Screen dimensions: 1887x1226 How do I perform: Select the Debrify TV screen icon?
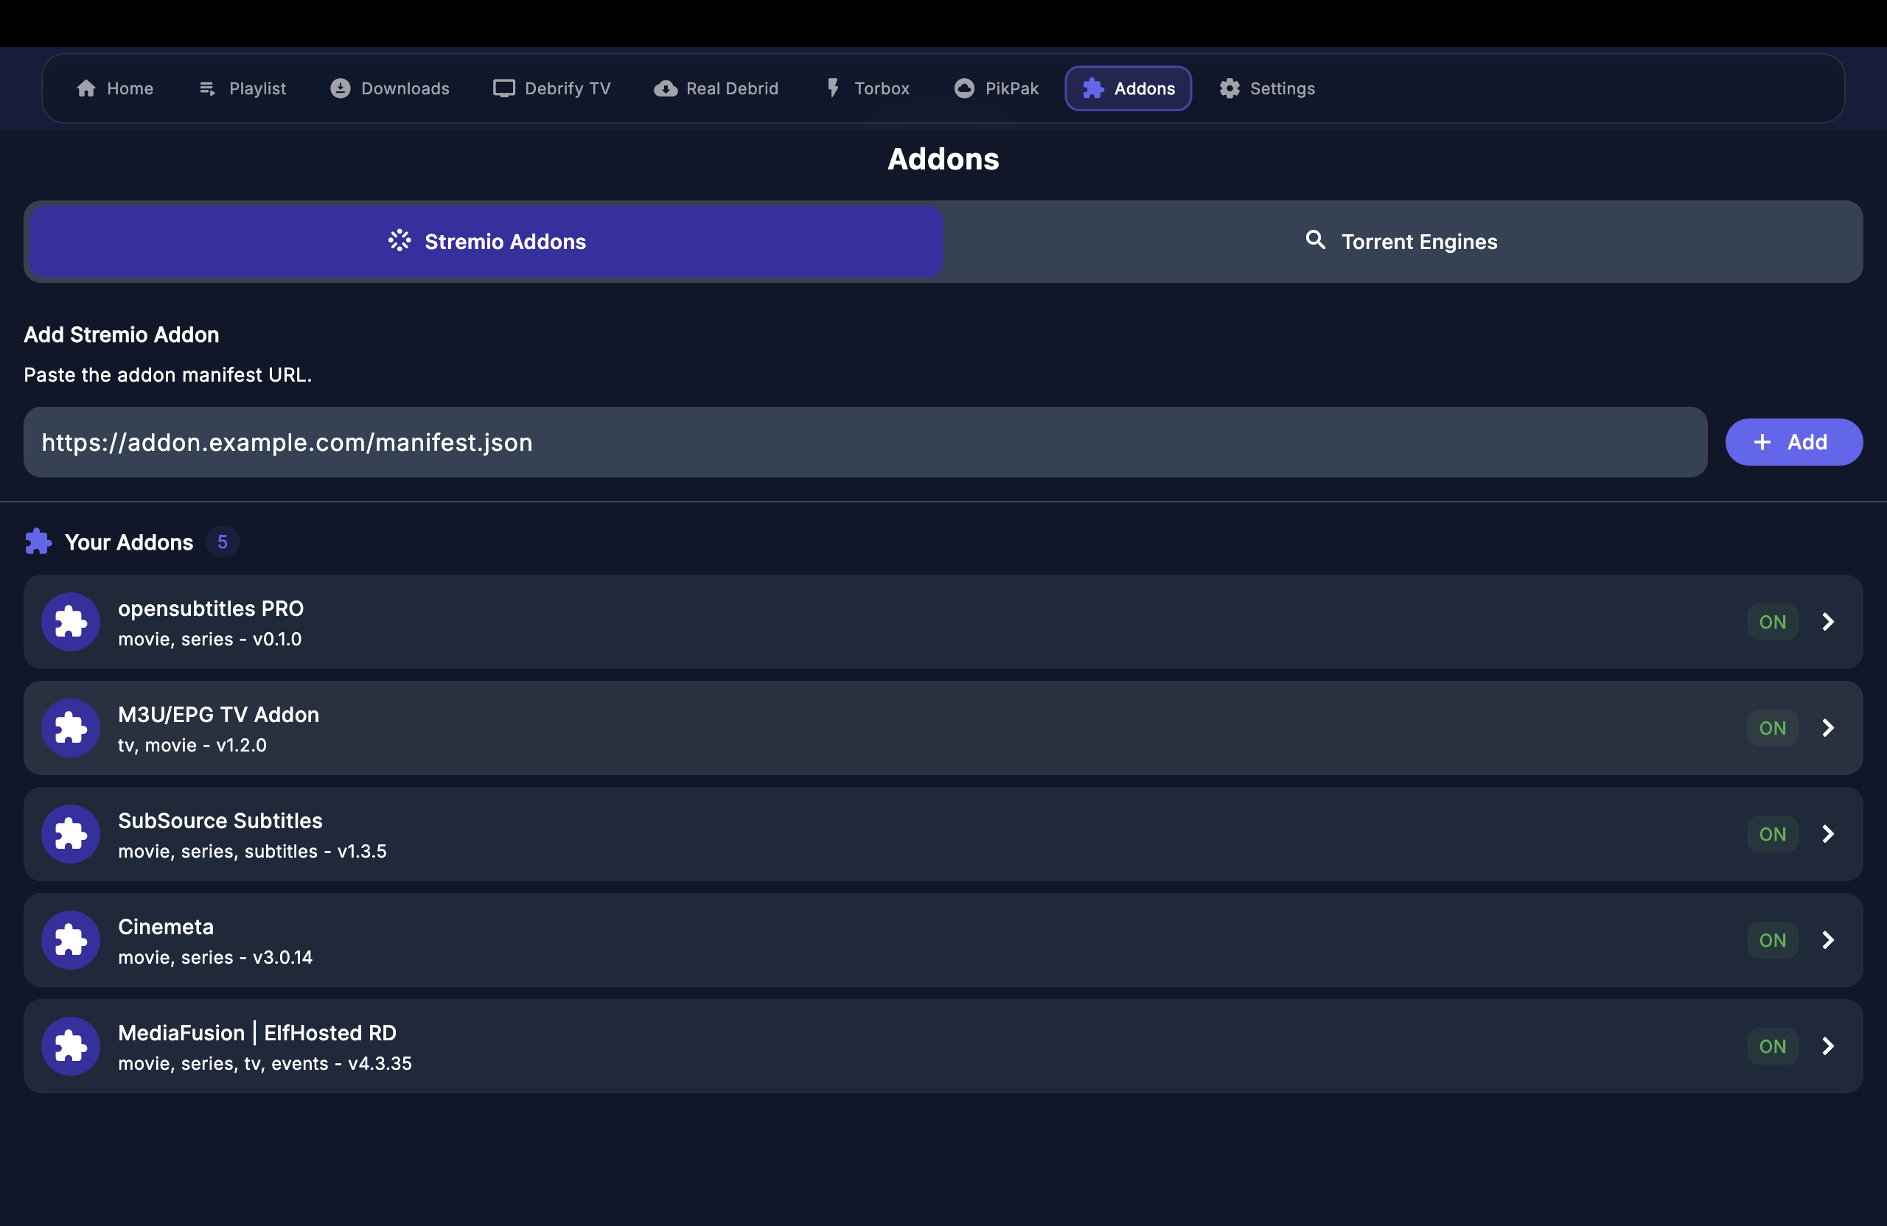point(504,88)
